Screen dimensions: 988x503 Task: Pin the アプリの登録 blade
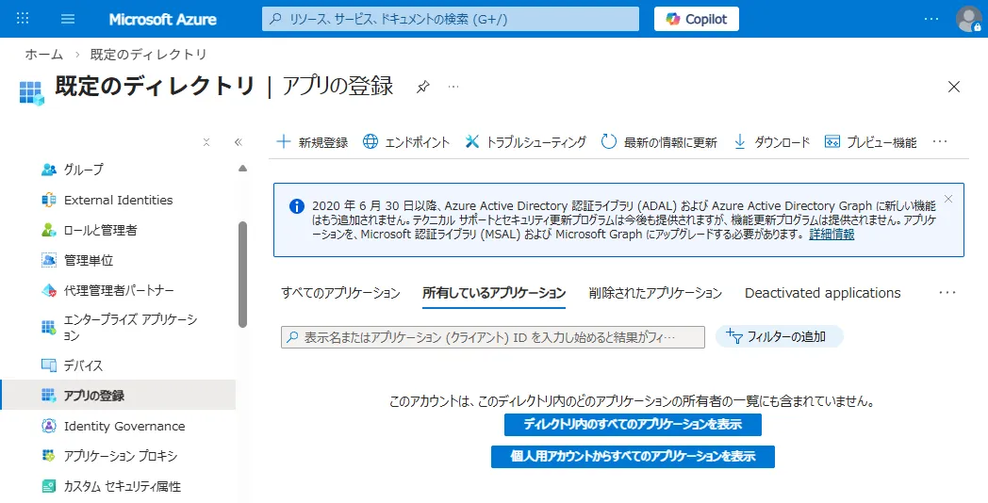coord(422,87)
